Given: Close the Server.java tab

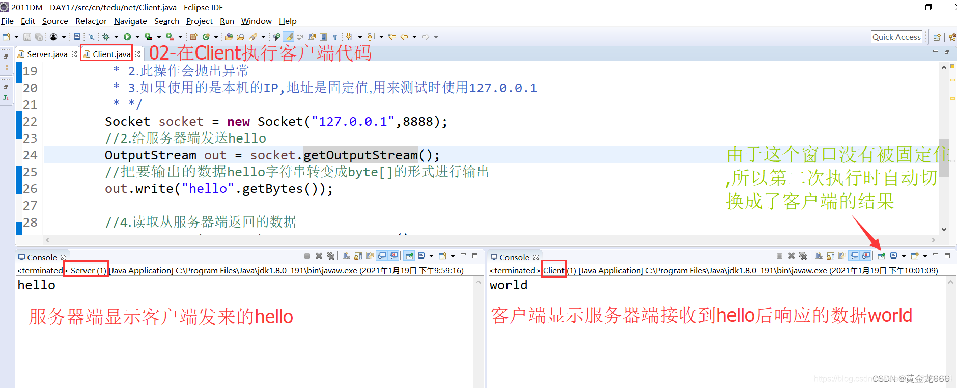Looking at the screenshot, I should (74, 53).
